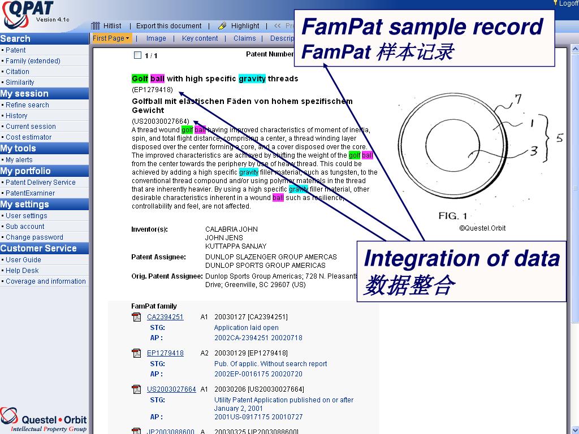The width and height of the screenshot is (579, 434).
Task: Switch to the Key content tab
Action: 200,38
